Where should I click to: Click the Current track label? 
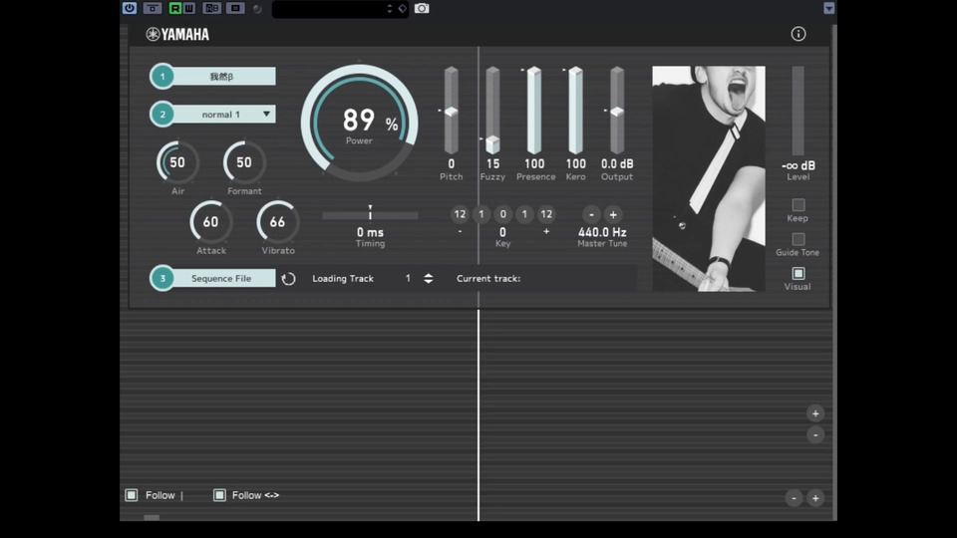pos(488,278)
